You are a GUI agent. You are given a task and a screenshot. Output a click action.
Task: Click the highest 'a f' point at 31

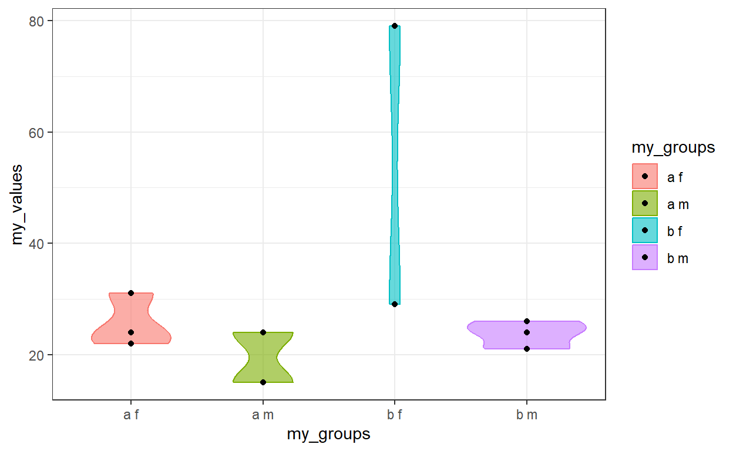coord(131,293)
